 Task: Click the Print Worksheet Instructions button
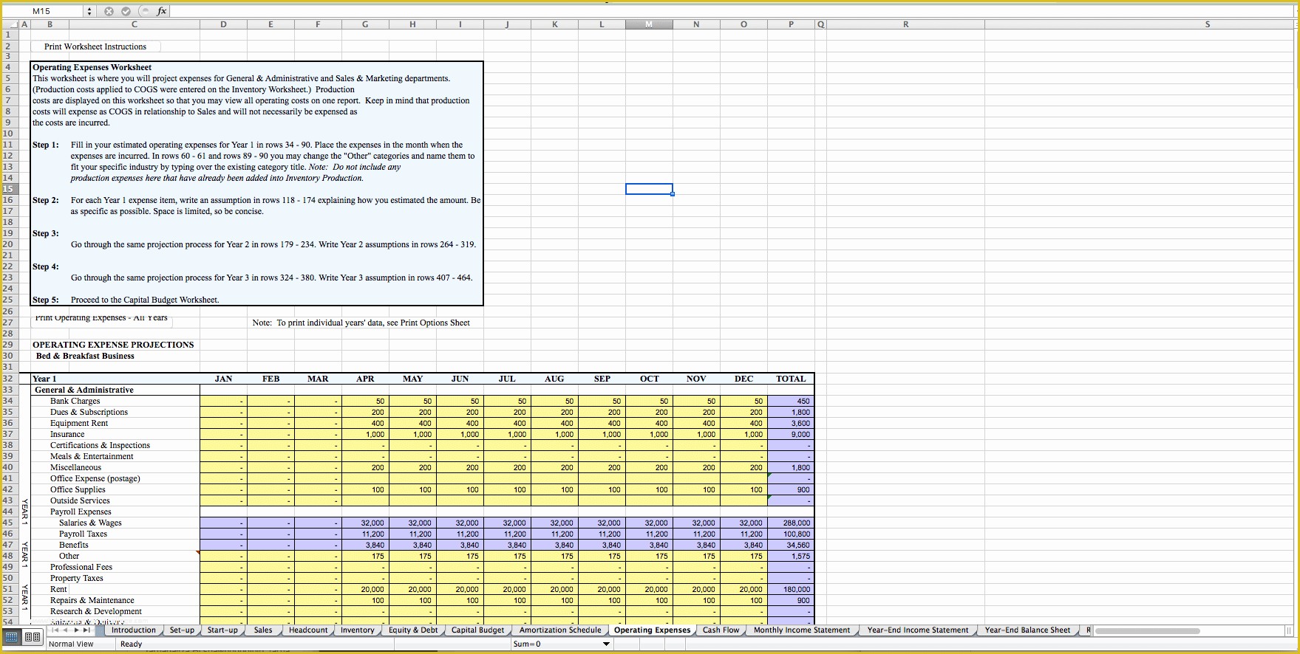click(x=95, y=47)
